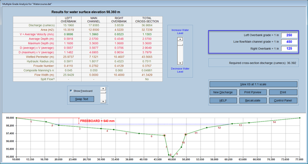
Task: Select the Froude Number row label
Action: tap(45, 66)
